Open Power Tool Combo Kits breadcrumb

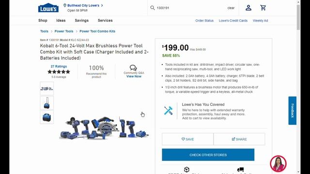click(x=97, y=31)
